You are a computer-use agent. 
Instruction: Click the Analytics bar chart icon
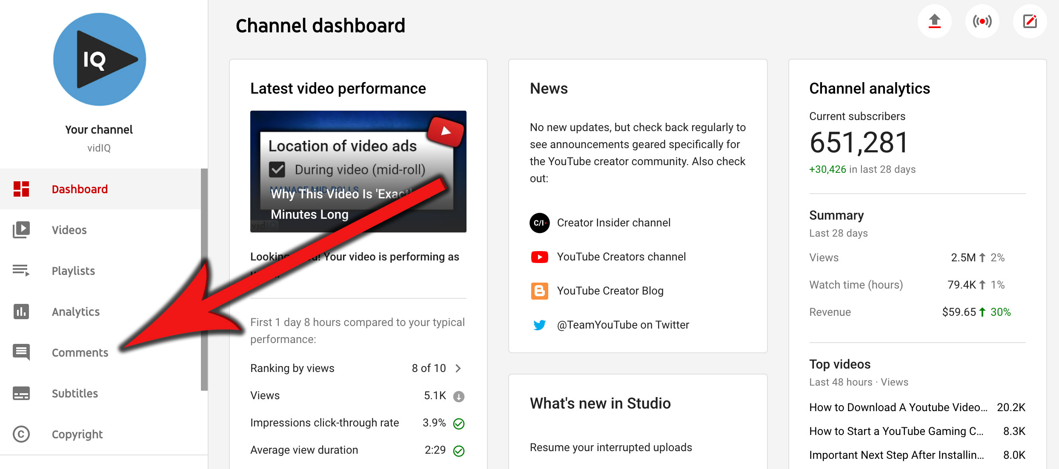click(21, 312)
